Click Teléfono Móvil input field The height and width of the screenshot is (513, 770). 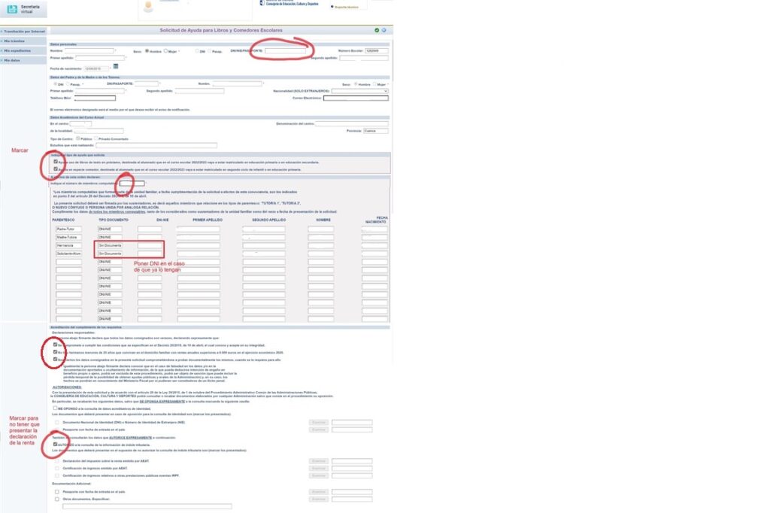click(95, 99)
